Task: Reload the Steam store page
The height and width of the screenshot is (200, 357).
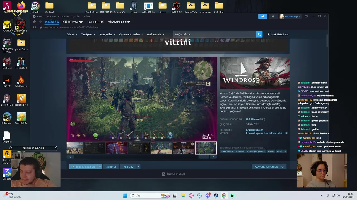Action: coord(35,27)
